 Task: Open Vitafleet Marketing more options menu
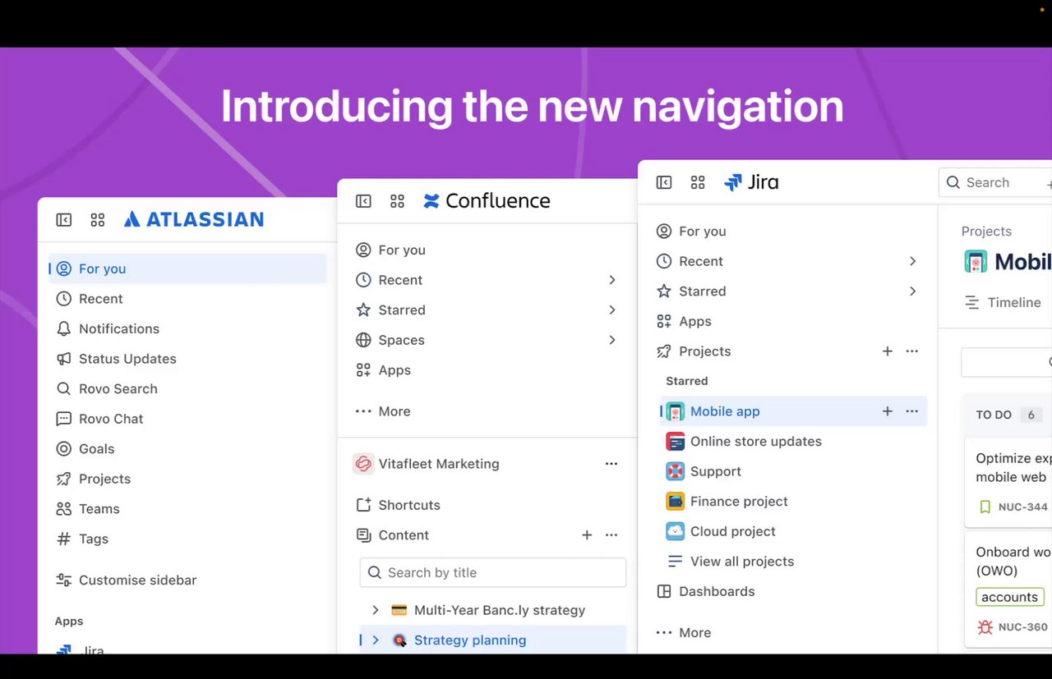pyautogui.click(x=611, y=464)
